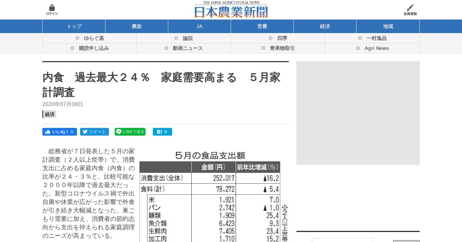Click the arrow bullet beside ゆらぐ基
The image size is (462, 242).
coord(77,38)
